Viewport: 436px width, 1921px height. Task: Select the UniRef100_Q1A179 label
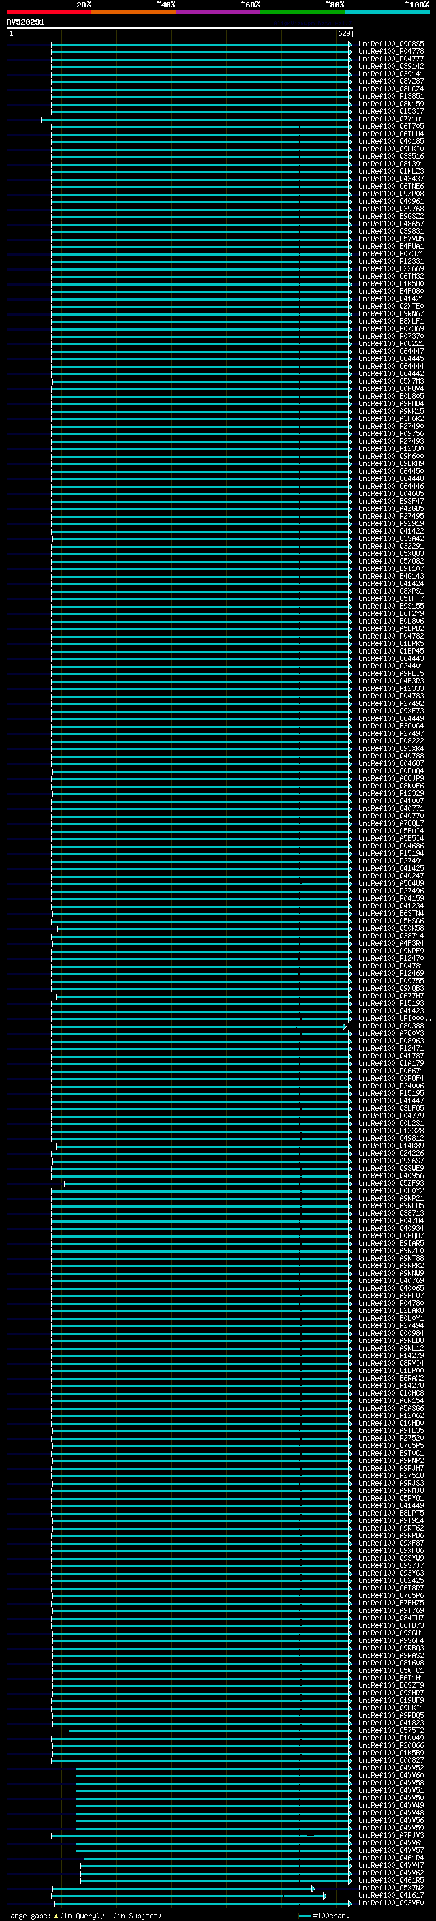tap(391, 1064)
